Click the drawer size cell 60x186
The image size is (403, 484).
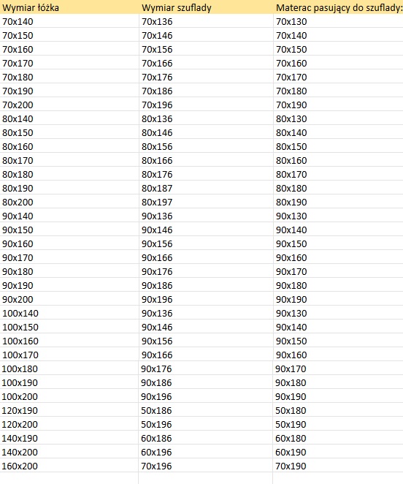click(205, 438)
